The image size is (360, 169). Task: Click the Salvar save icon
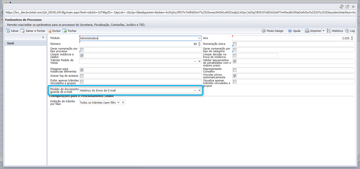[x=8, y=31]
